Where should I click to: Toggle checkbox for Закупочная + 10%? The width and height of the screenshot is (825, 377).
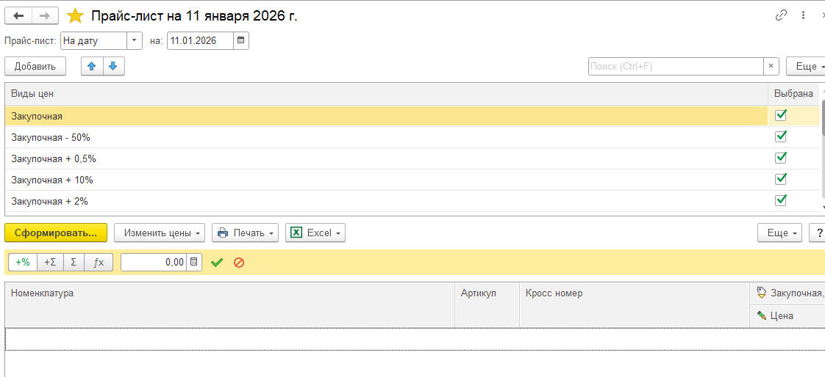pyautogui.click(x=781, y=179)
